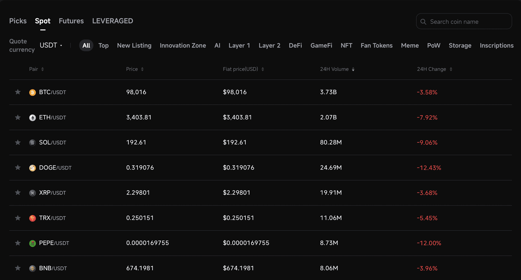Switch to the Picks tab
Screen dimensions: 521x280
[x=18, y=21]
